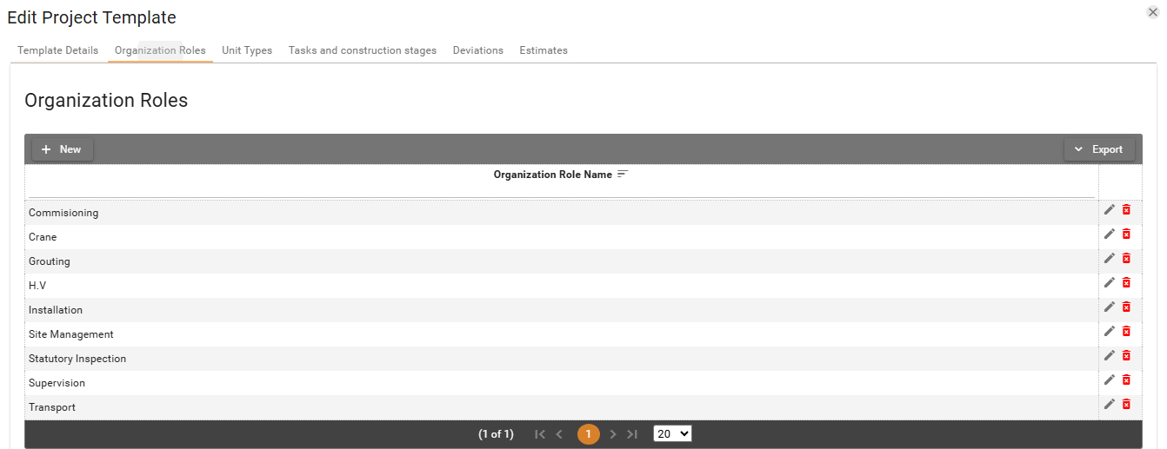Select the Statutory Inspection row text
Viewport: 1167px width, 449px height.
tap(77, 359)
